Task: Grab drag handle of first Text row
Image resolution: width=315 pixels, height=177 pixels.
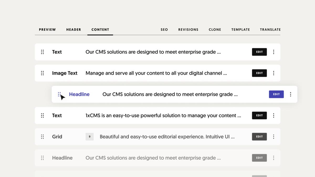Action: [43, 52]
